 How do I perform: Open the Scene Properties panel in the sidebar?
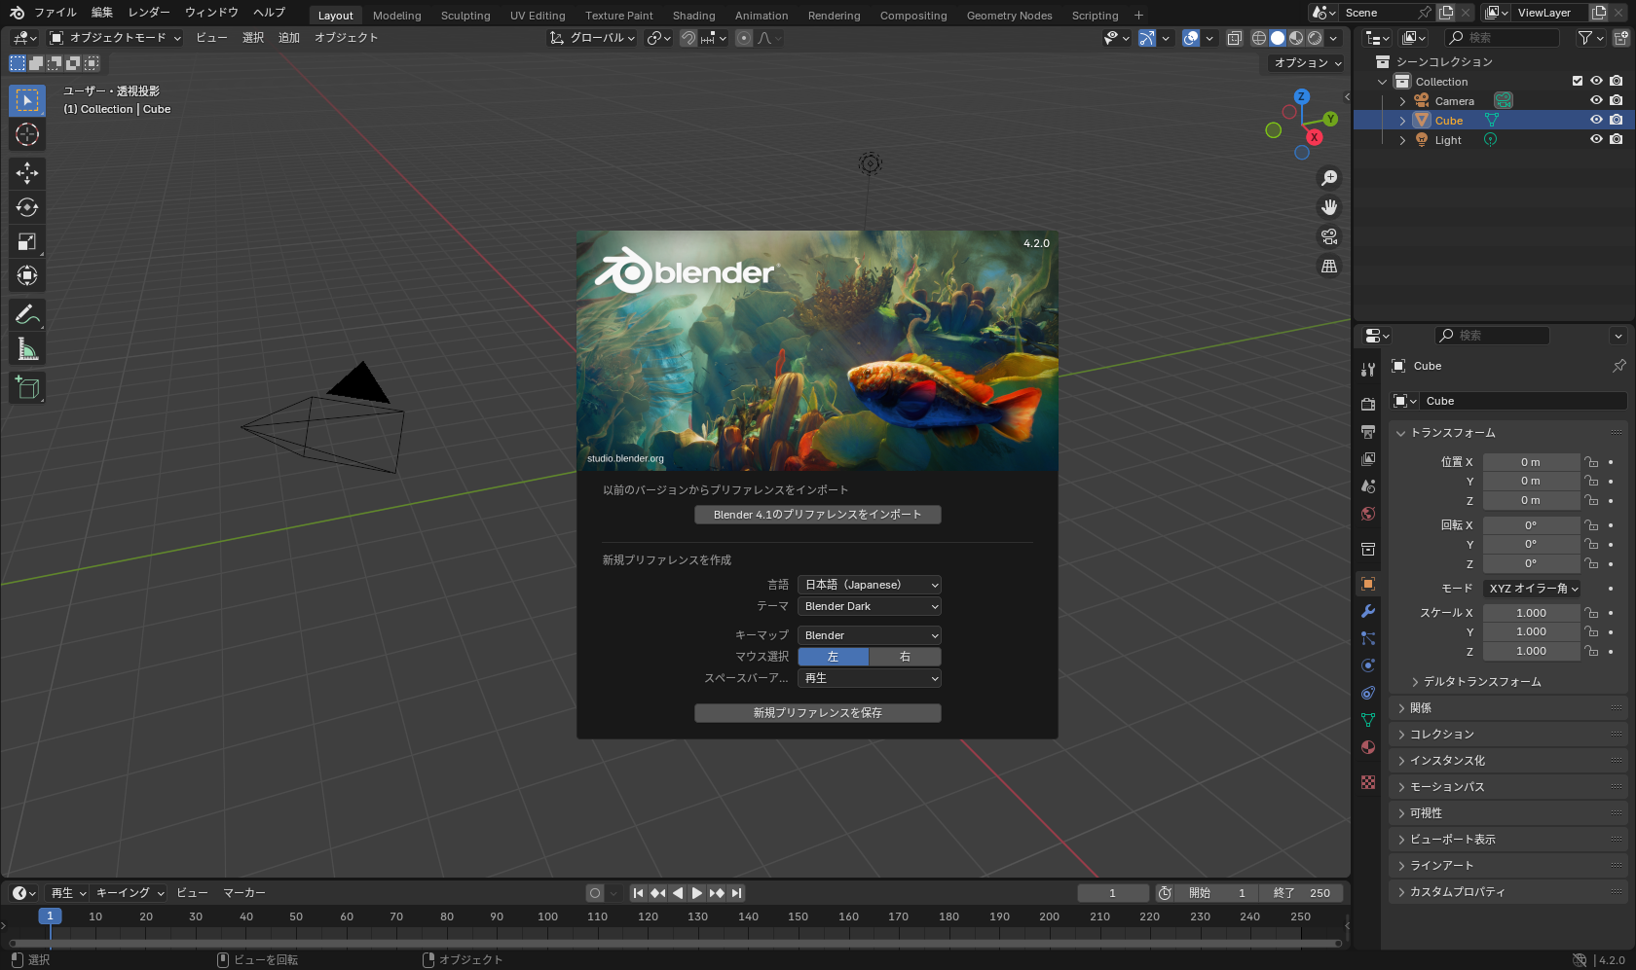pyautogui.click(x=1367, y=485)
